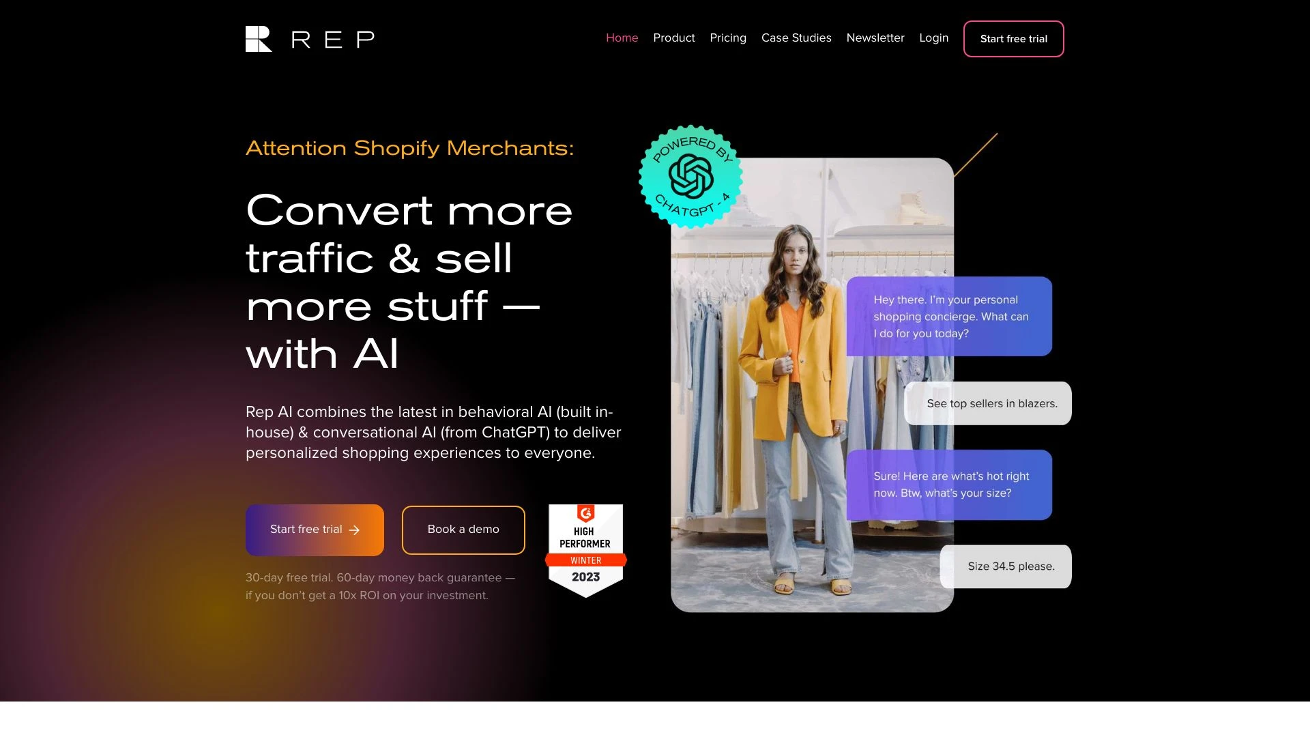The height and width of the screenshot is (737, 1310).
Task: Click the 'See top sellers in blazers' chat bubble
Action: 989,403
